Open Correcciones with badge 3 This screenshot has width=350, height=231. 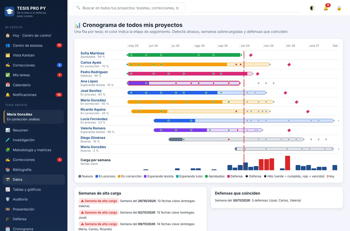pos(34,160)
